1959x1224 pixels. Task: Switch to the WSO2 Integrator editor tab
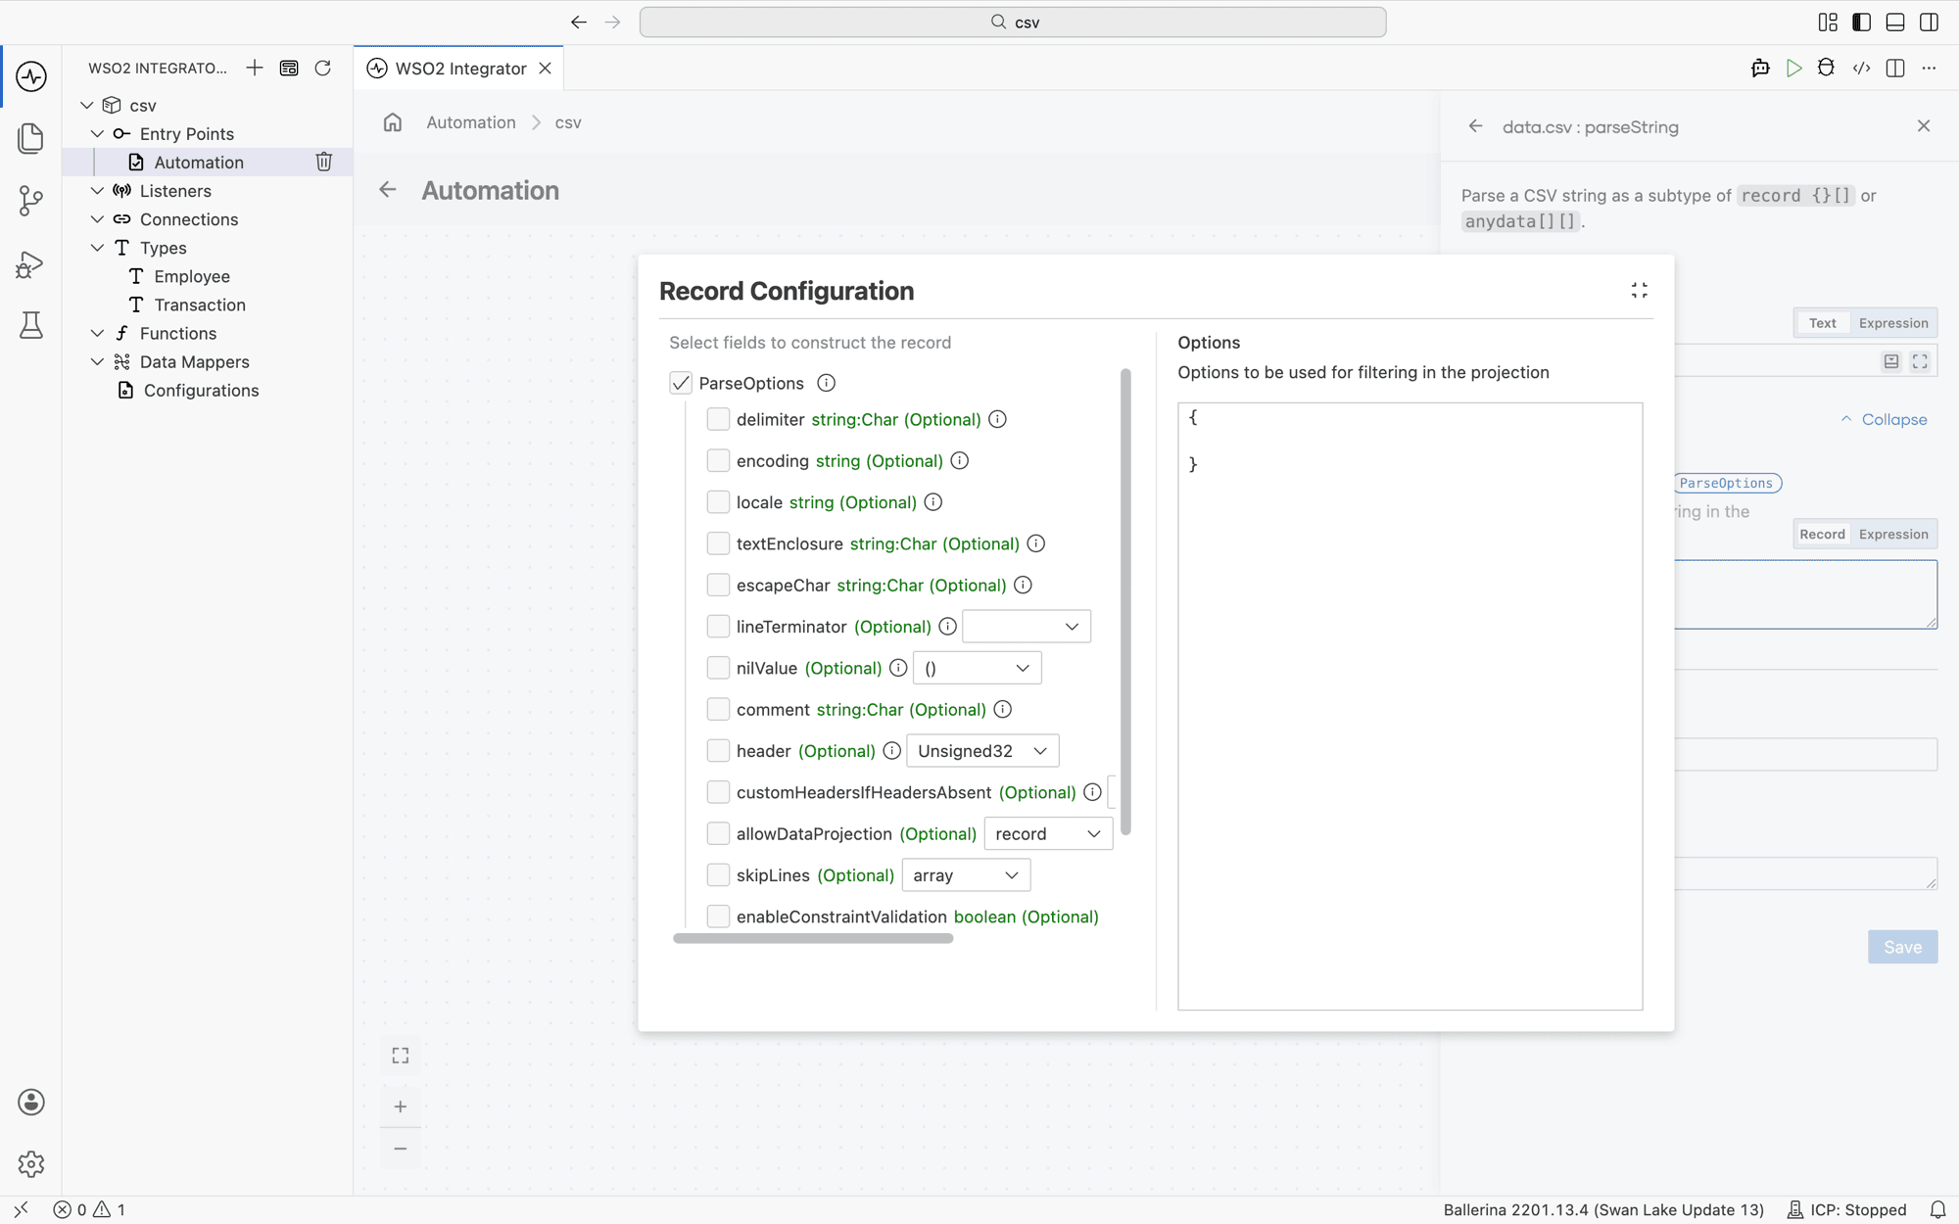pyautogui.click(x=459, y=69)
